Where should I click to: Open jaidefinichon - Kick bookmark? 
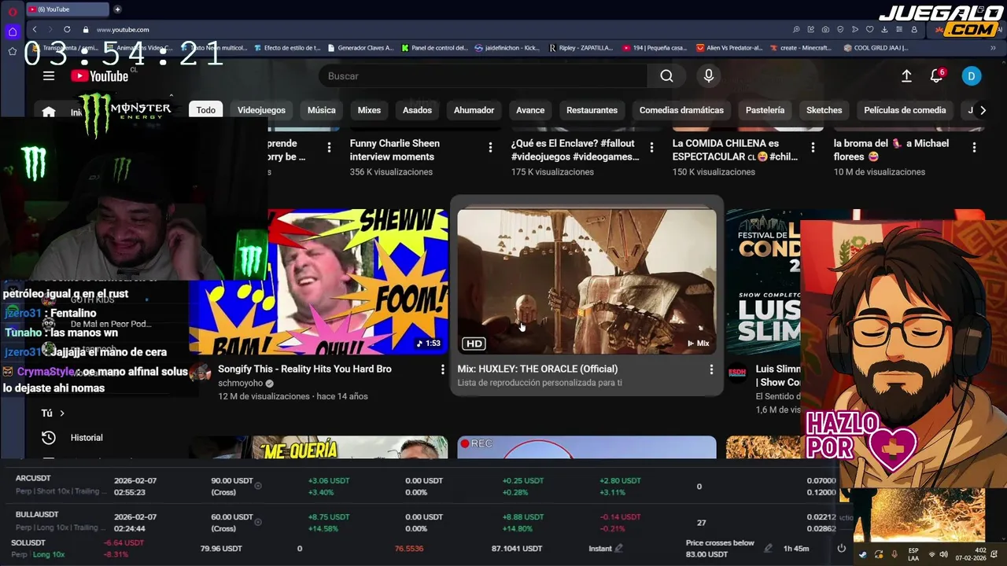[x=507, y=48]
